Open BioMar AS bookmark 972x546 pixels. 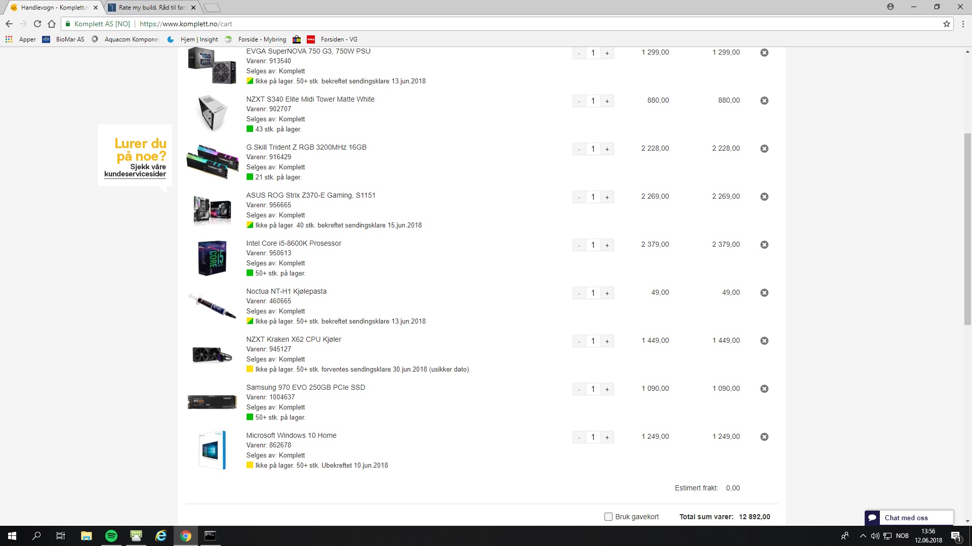(63, 39)
